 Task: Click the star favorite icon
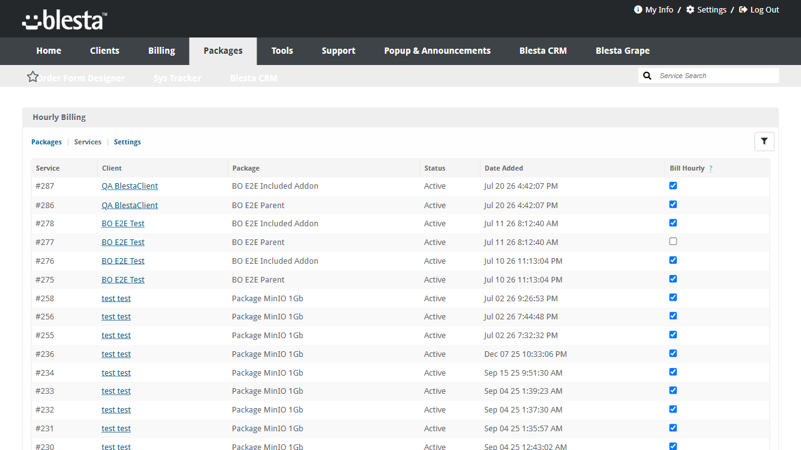click(x=33, y=76)
